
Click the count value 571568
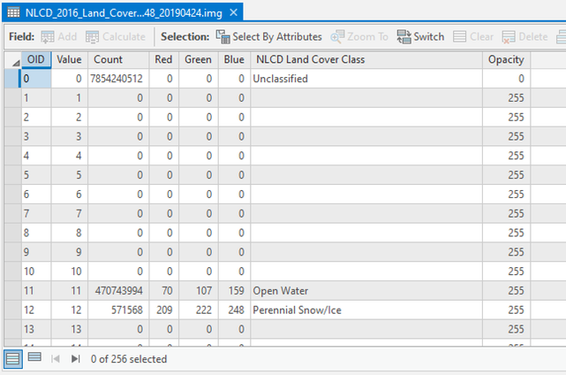tap(118, 310)
